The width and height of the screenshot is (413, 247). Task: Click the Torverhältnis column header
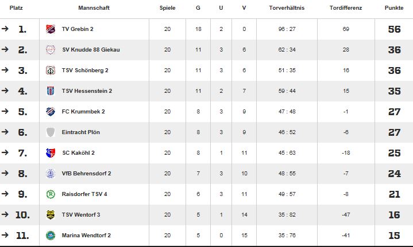click(287, 8)
